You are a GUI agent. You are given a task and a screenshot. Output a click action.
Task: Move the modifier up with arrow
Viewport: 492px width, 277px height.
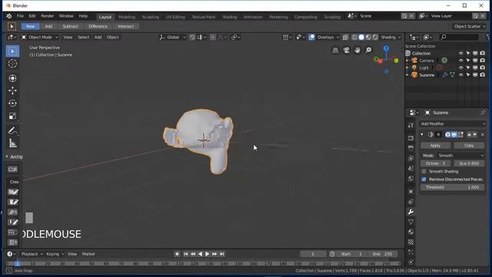(469, 135)
